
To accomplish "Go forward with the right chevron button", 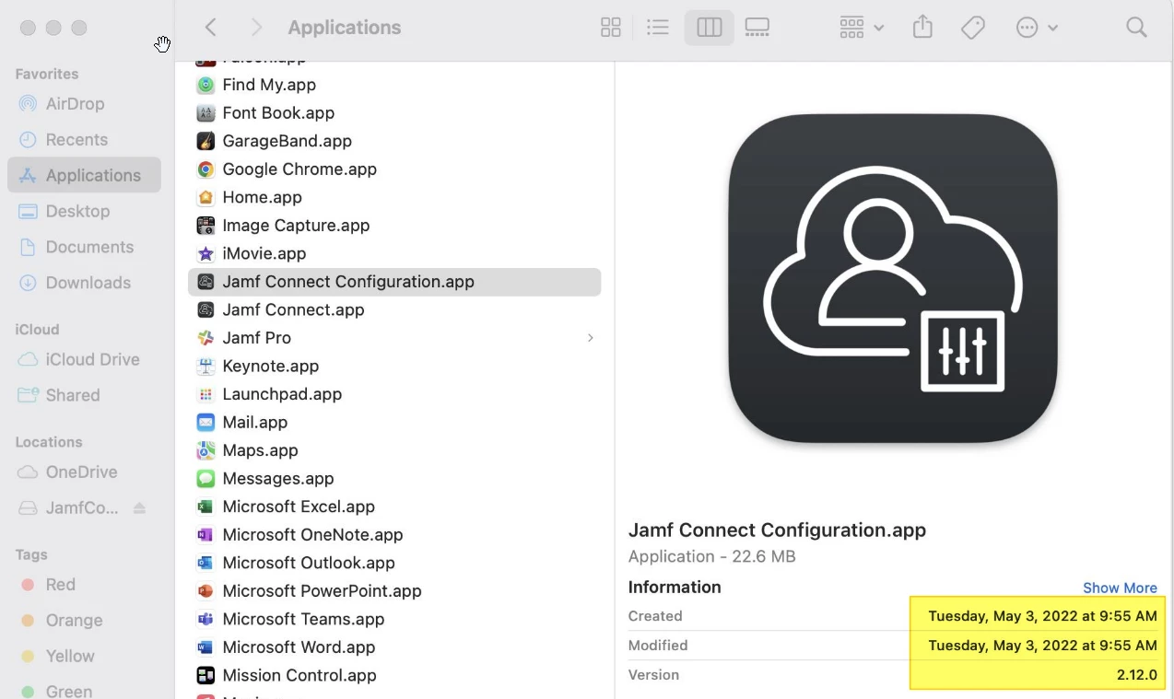I will pos(257,28).
